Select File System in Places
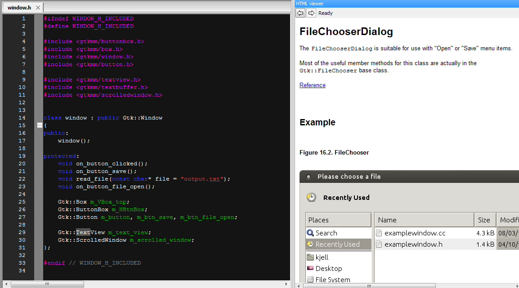Image resolution: width=519 pixels, height=288 pixels. click(x=339, y=279)
